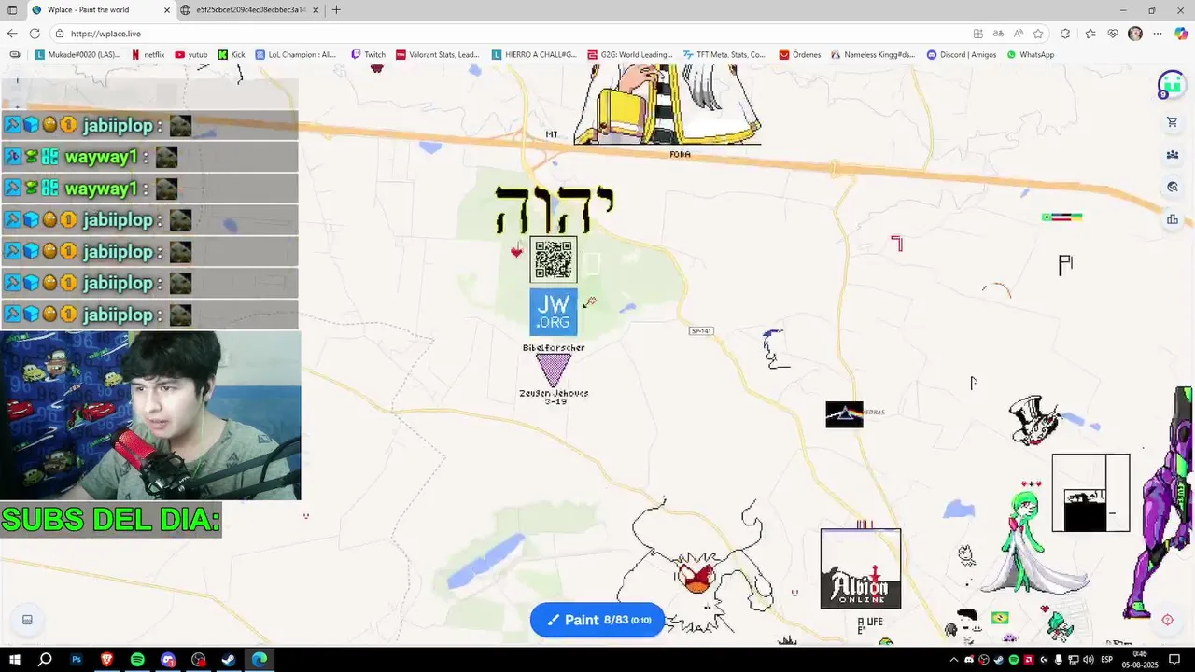The width and height of the screenshot is (1195, 672).
Task: Click the QR code pixel art on map
Action: [x=554, y=259]
